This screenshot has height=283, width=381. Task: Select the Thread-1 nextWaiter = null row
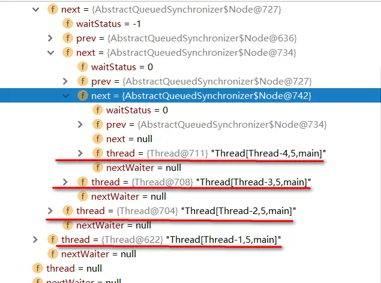pos(191,254)
